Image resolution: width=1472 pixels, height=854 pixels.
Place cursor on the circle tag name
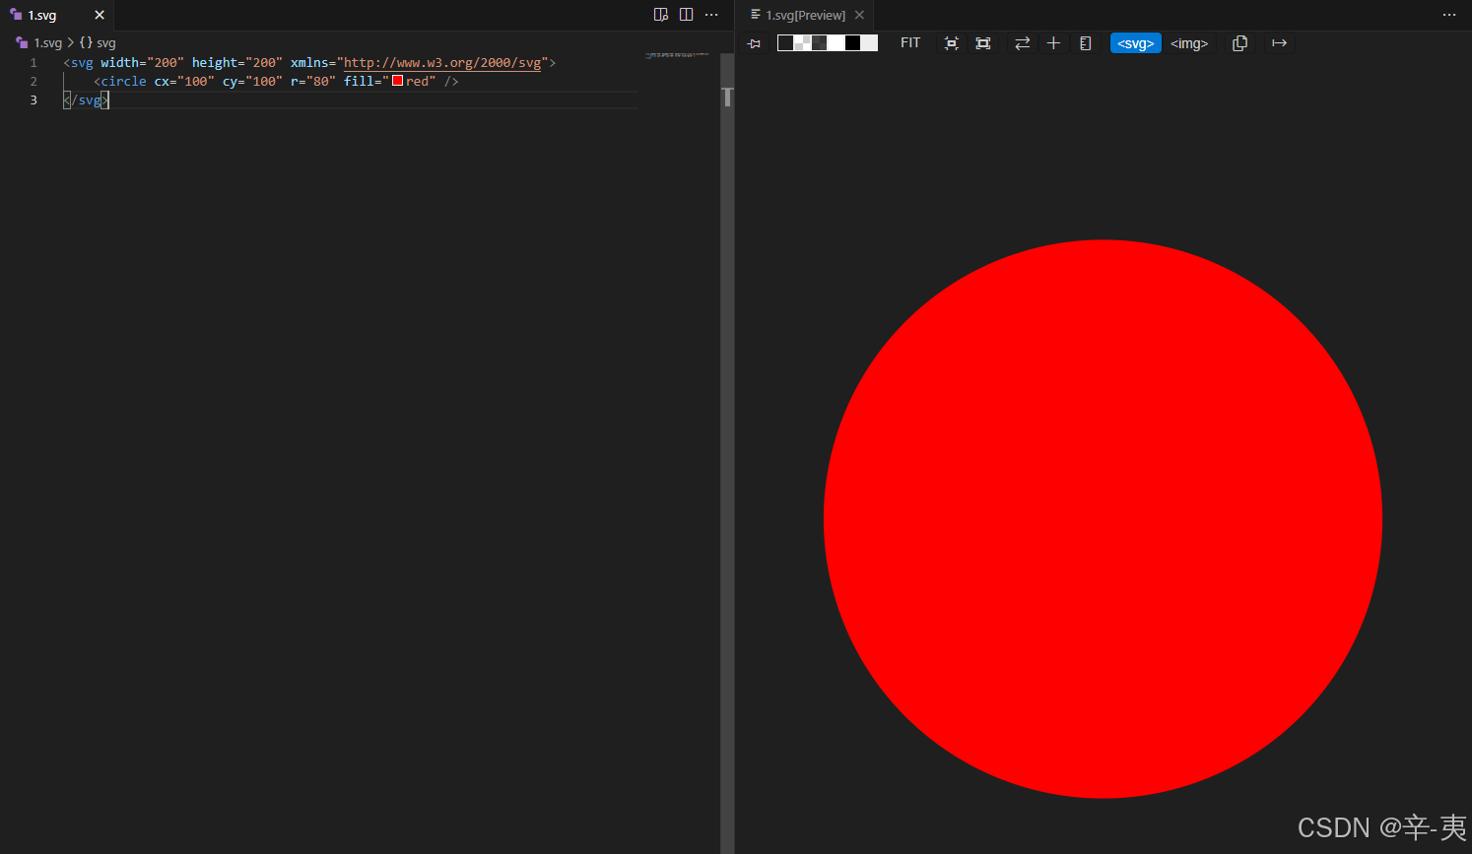[123, 82]
